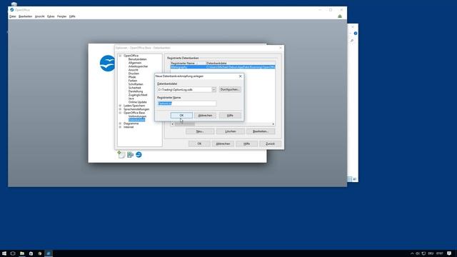Click Abbrechen in the Neue Datenbankverknüpfung dialog
This screenshot has width=457, height=257.
205,116
